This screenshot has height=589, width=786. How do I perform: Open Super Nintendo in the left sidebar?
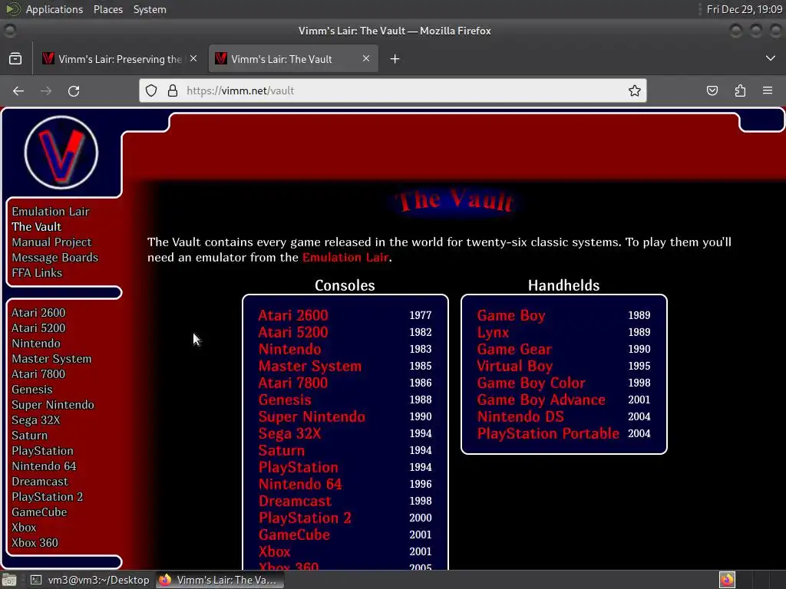point(53,405)
